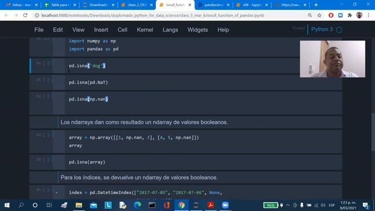Bookmark this page with the star icon
This screenshot has width=375, height=211.
[x=319, y=15]
